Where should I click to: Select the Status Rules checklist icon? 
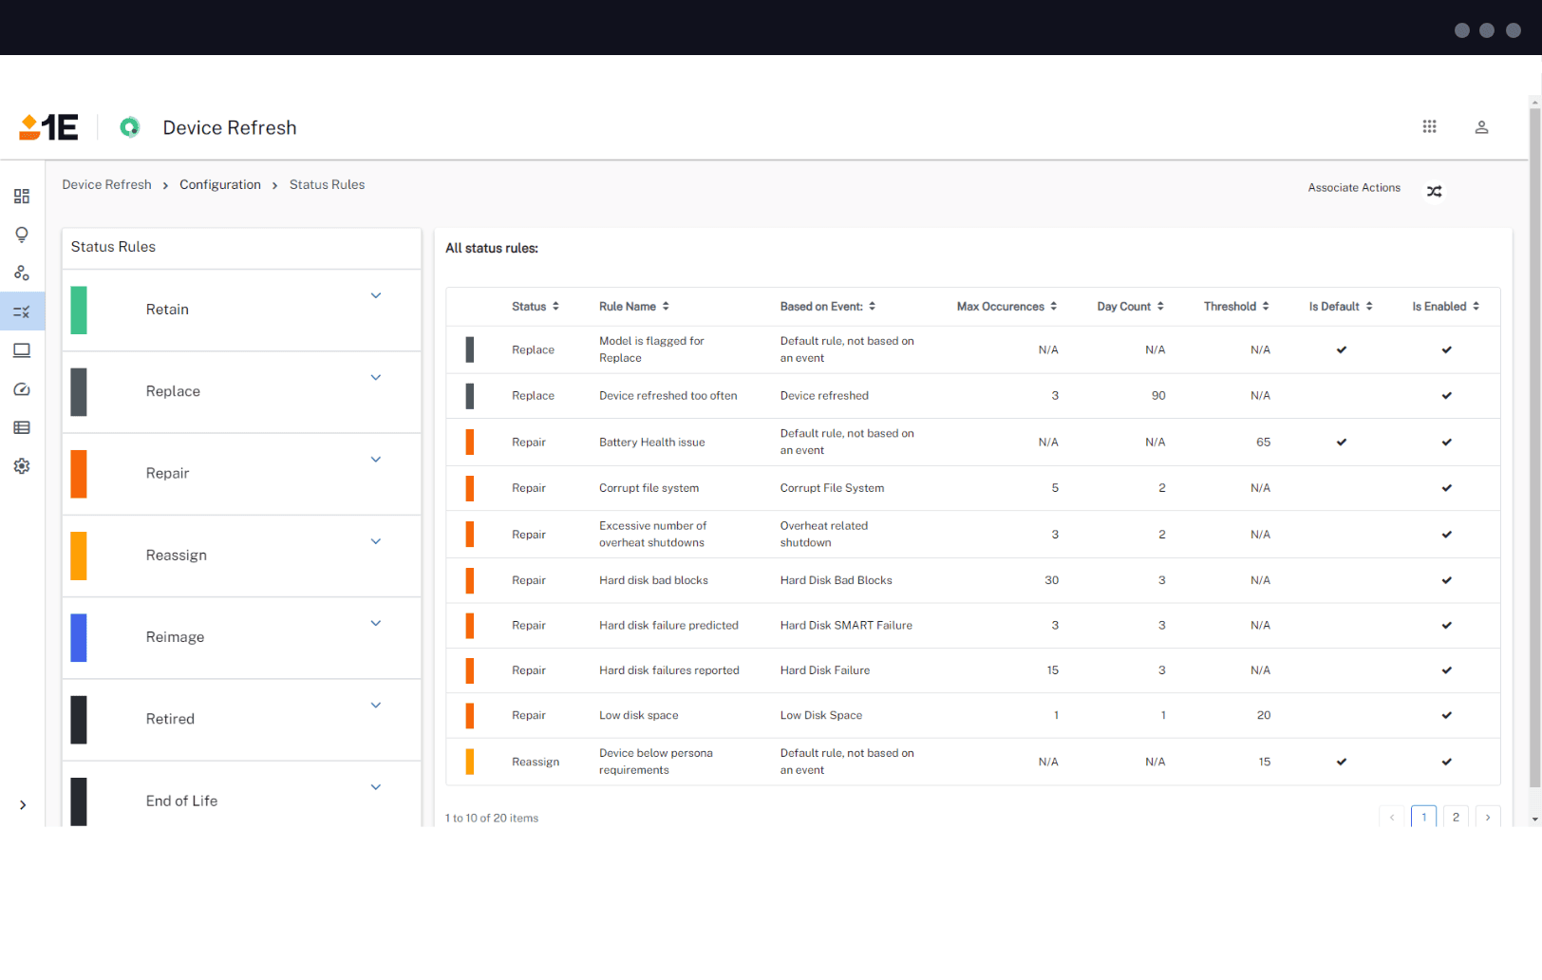click(22, 311)
